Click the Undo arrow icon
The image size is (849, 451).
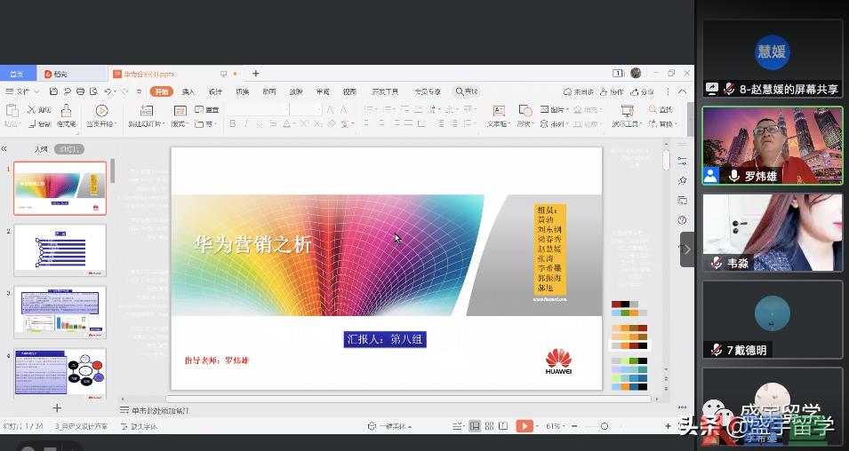[x=108, y=91]
